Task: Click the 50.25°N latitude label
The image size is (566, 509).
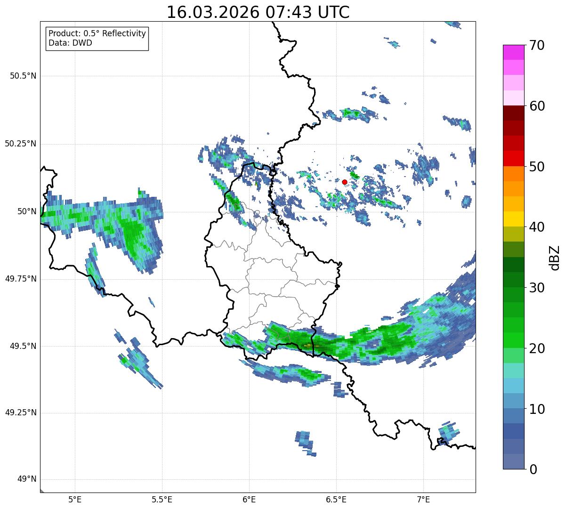Action: tap(21, 144)
